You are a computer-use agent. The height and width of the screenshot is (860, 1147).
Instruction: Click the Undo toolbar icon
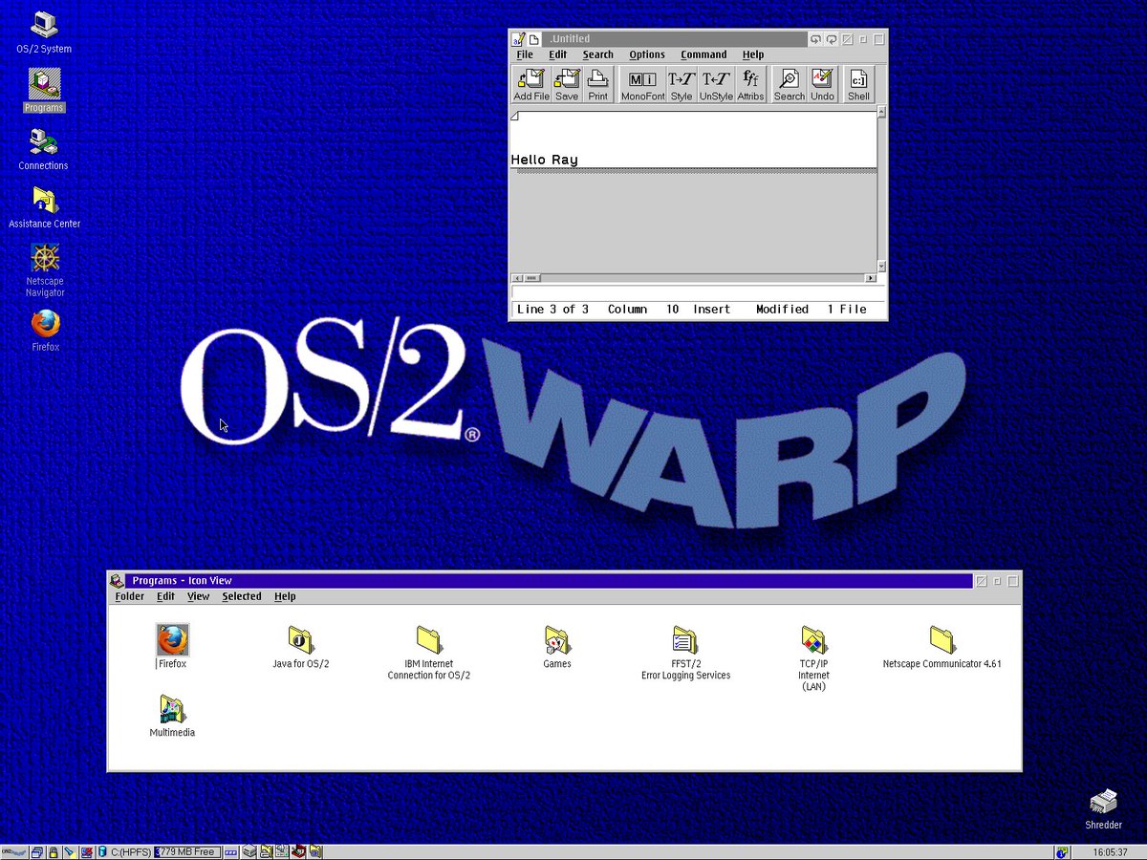click(822, 84)
